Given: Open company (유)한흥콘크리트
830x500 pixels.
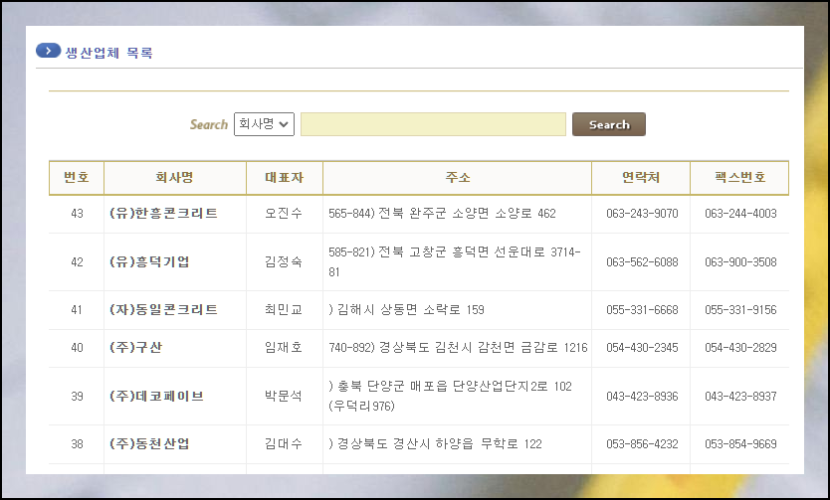Looking at the screenshot, I should click(163, 213).
